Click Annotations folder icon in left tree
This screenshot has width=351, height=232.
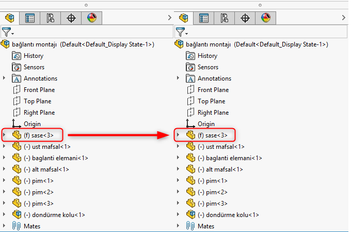click(x=17, y=79)
